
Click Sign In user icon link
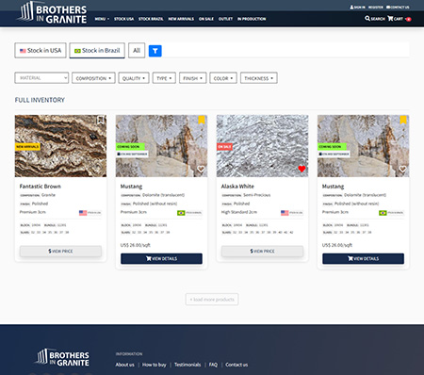(357, 7)
